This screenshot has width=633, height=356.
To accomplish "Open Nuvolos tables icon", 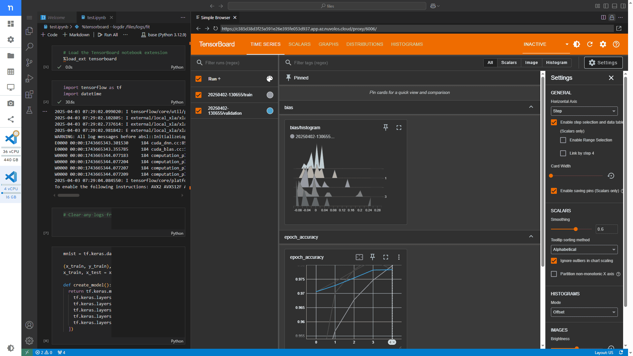I will pos(11,72).
